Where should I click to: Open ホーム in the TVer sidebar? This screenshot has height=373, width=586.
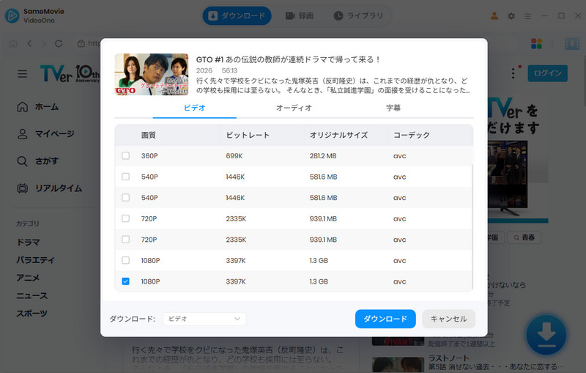pos(38,107)
